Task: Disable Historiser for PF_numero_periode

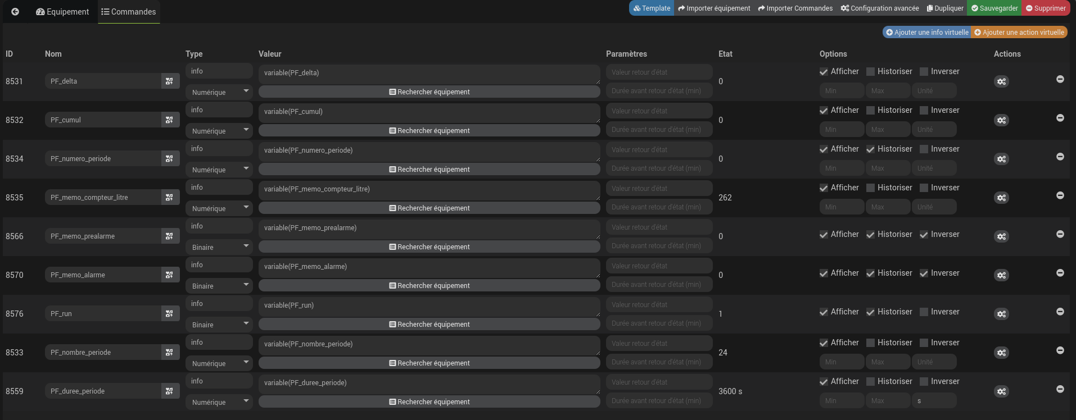Action: pos(870,149)
